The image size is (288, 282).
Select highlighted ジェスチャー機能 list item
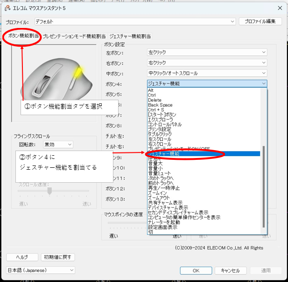(204, 154)
